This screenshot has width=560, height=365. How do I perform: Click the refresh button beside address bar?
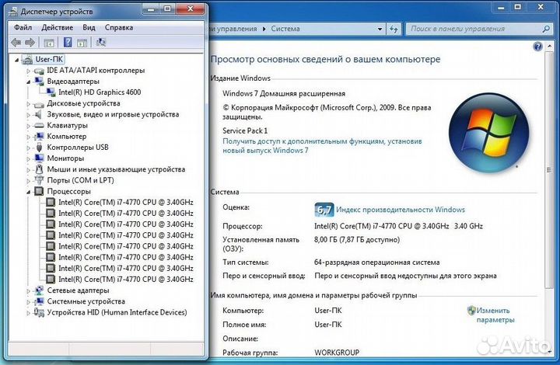[394, 29]
